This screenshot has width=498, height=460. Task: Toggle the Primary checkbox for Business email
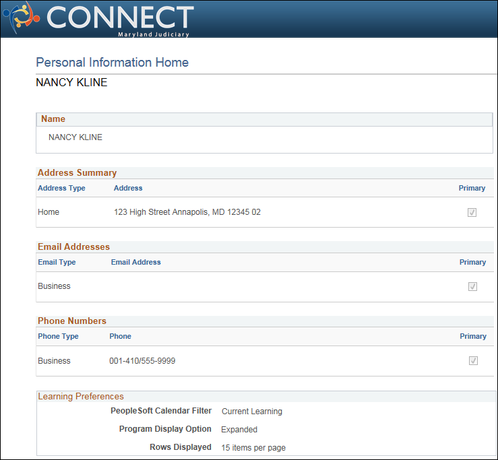click(x=472, y=287)
